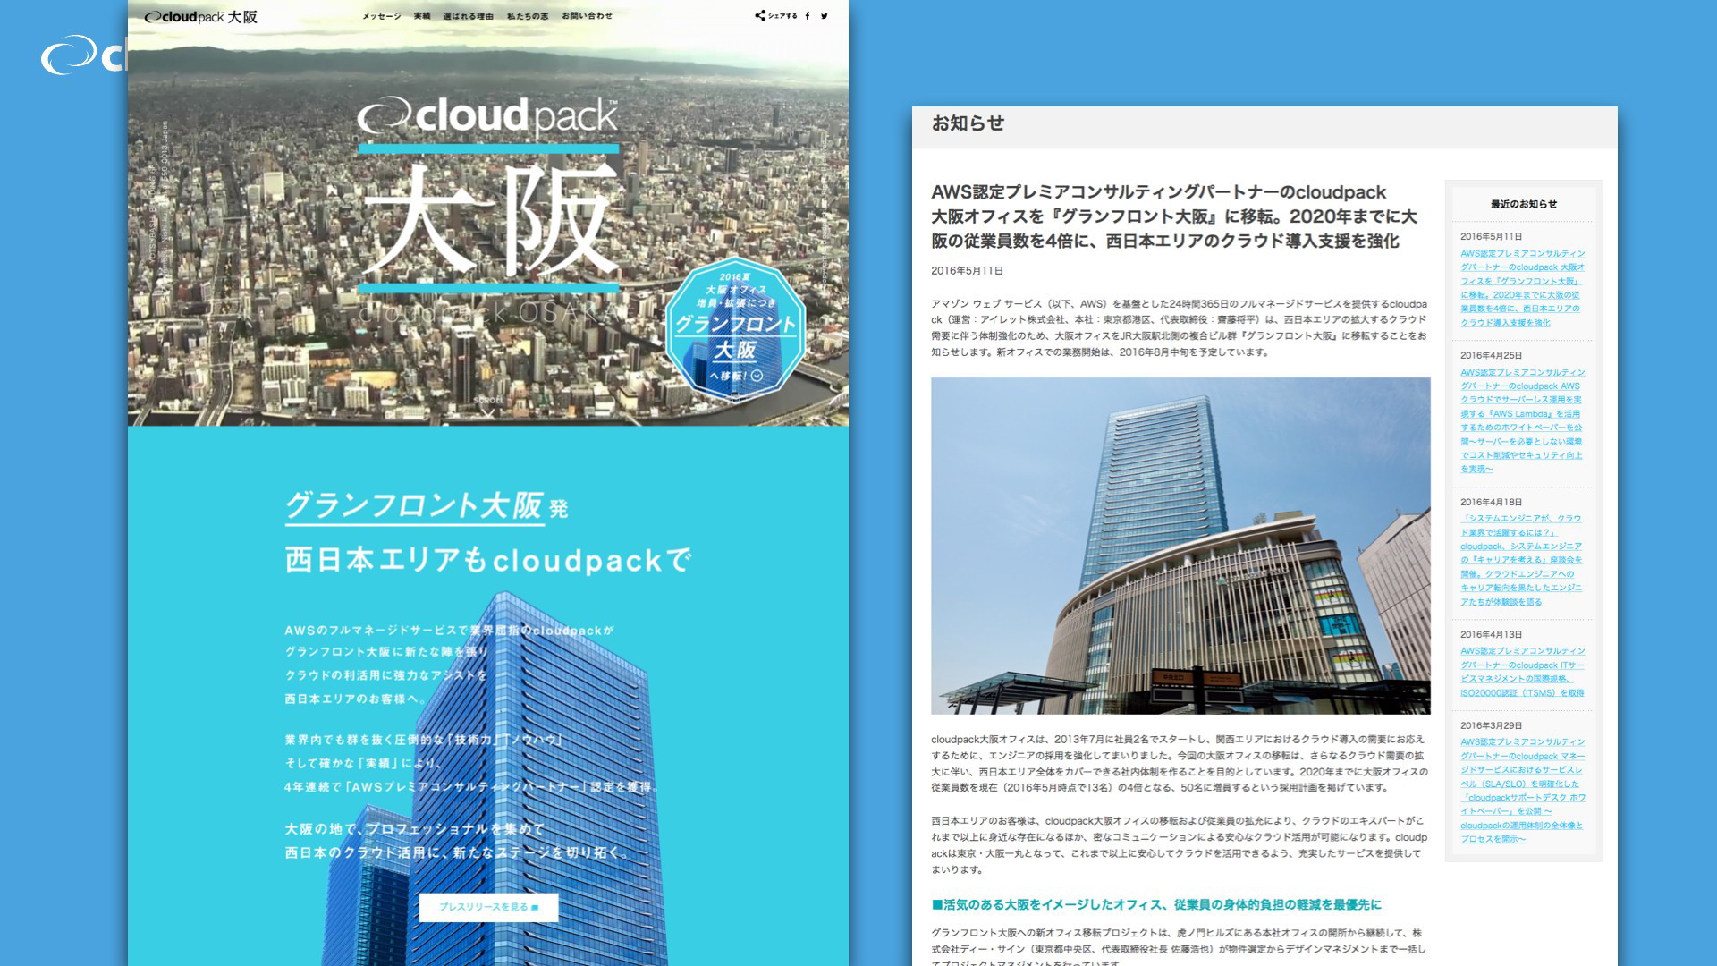Open the 私たちの志 navigation item

pos(528,16)
